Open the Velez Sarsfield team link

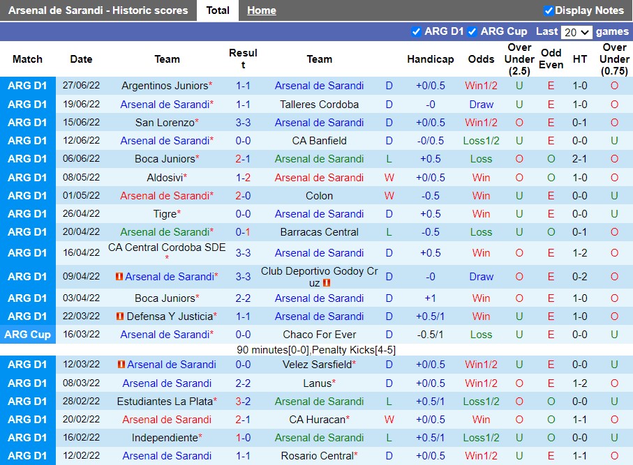coord(319,365)
